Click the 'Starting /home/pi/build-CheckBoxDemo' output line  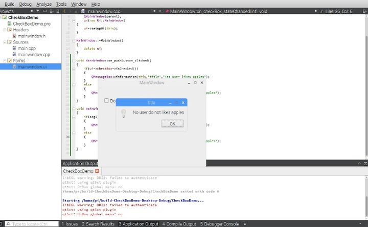coord(133,200)
